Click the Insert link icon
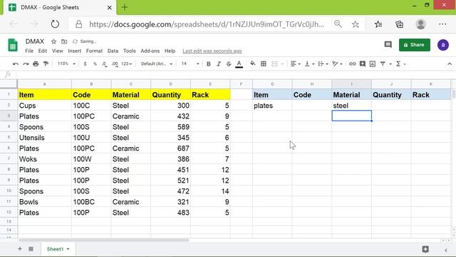 point(352,64)
